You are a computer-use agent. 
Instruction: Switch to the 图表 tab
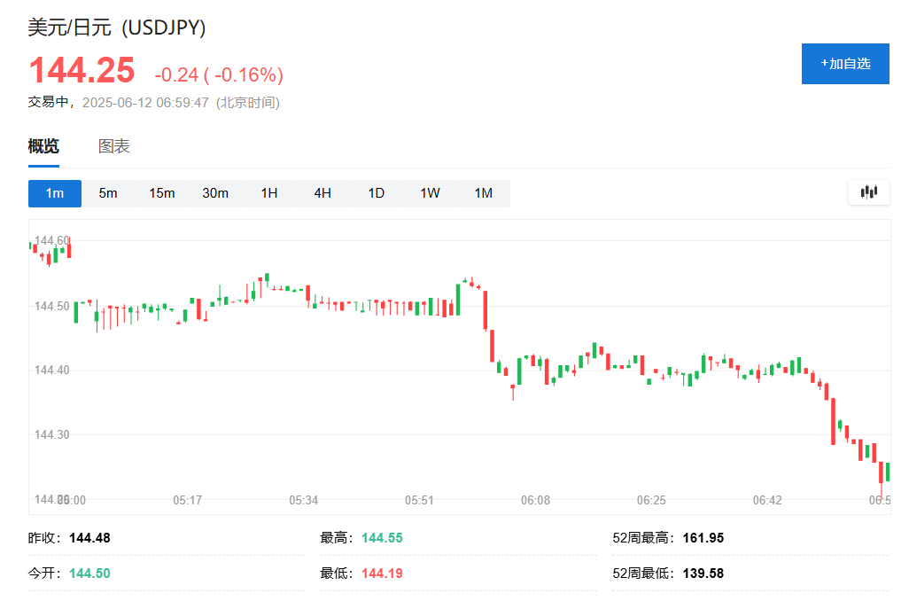(x=113, y=146)
